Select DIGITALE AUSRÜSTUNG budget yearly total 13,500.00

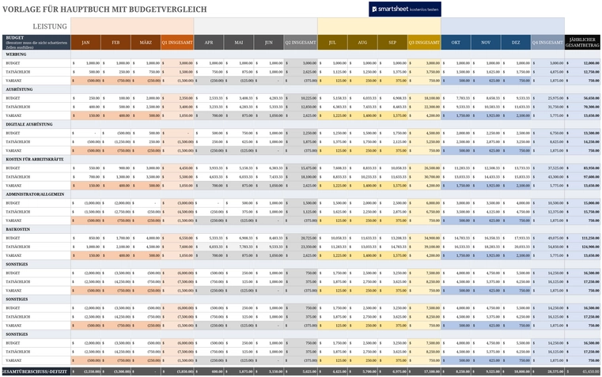click(582, 133)
